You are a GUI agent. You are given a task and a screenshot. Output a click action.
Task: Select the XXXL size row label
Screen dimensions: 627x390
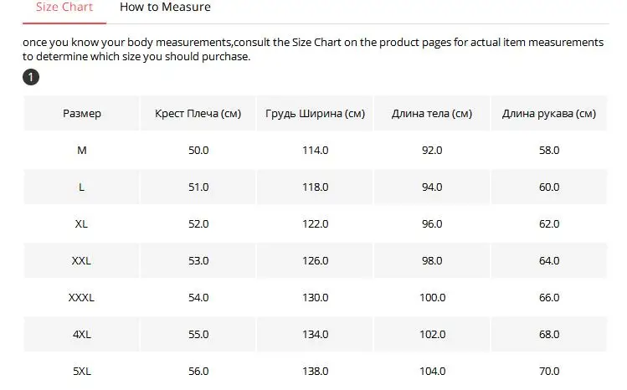click(x=81, y=297)
